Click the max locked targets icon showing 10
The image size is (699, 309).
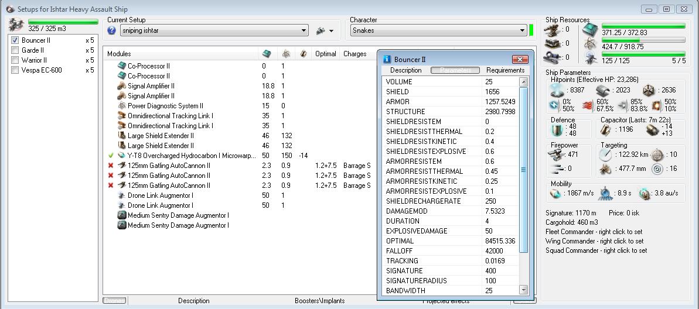click(656, 154)
